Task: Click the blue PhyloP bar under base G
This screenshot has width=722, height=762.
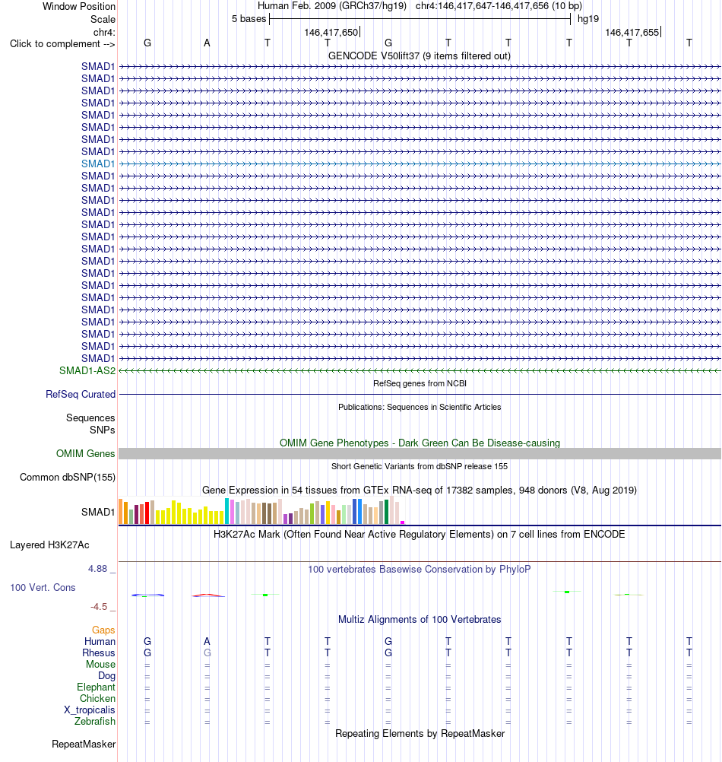Action: tap(147, 595)
